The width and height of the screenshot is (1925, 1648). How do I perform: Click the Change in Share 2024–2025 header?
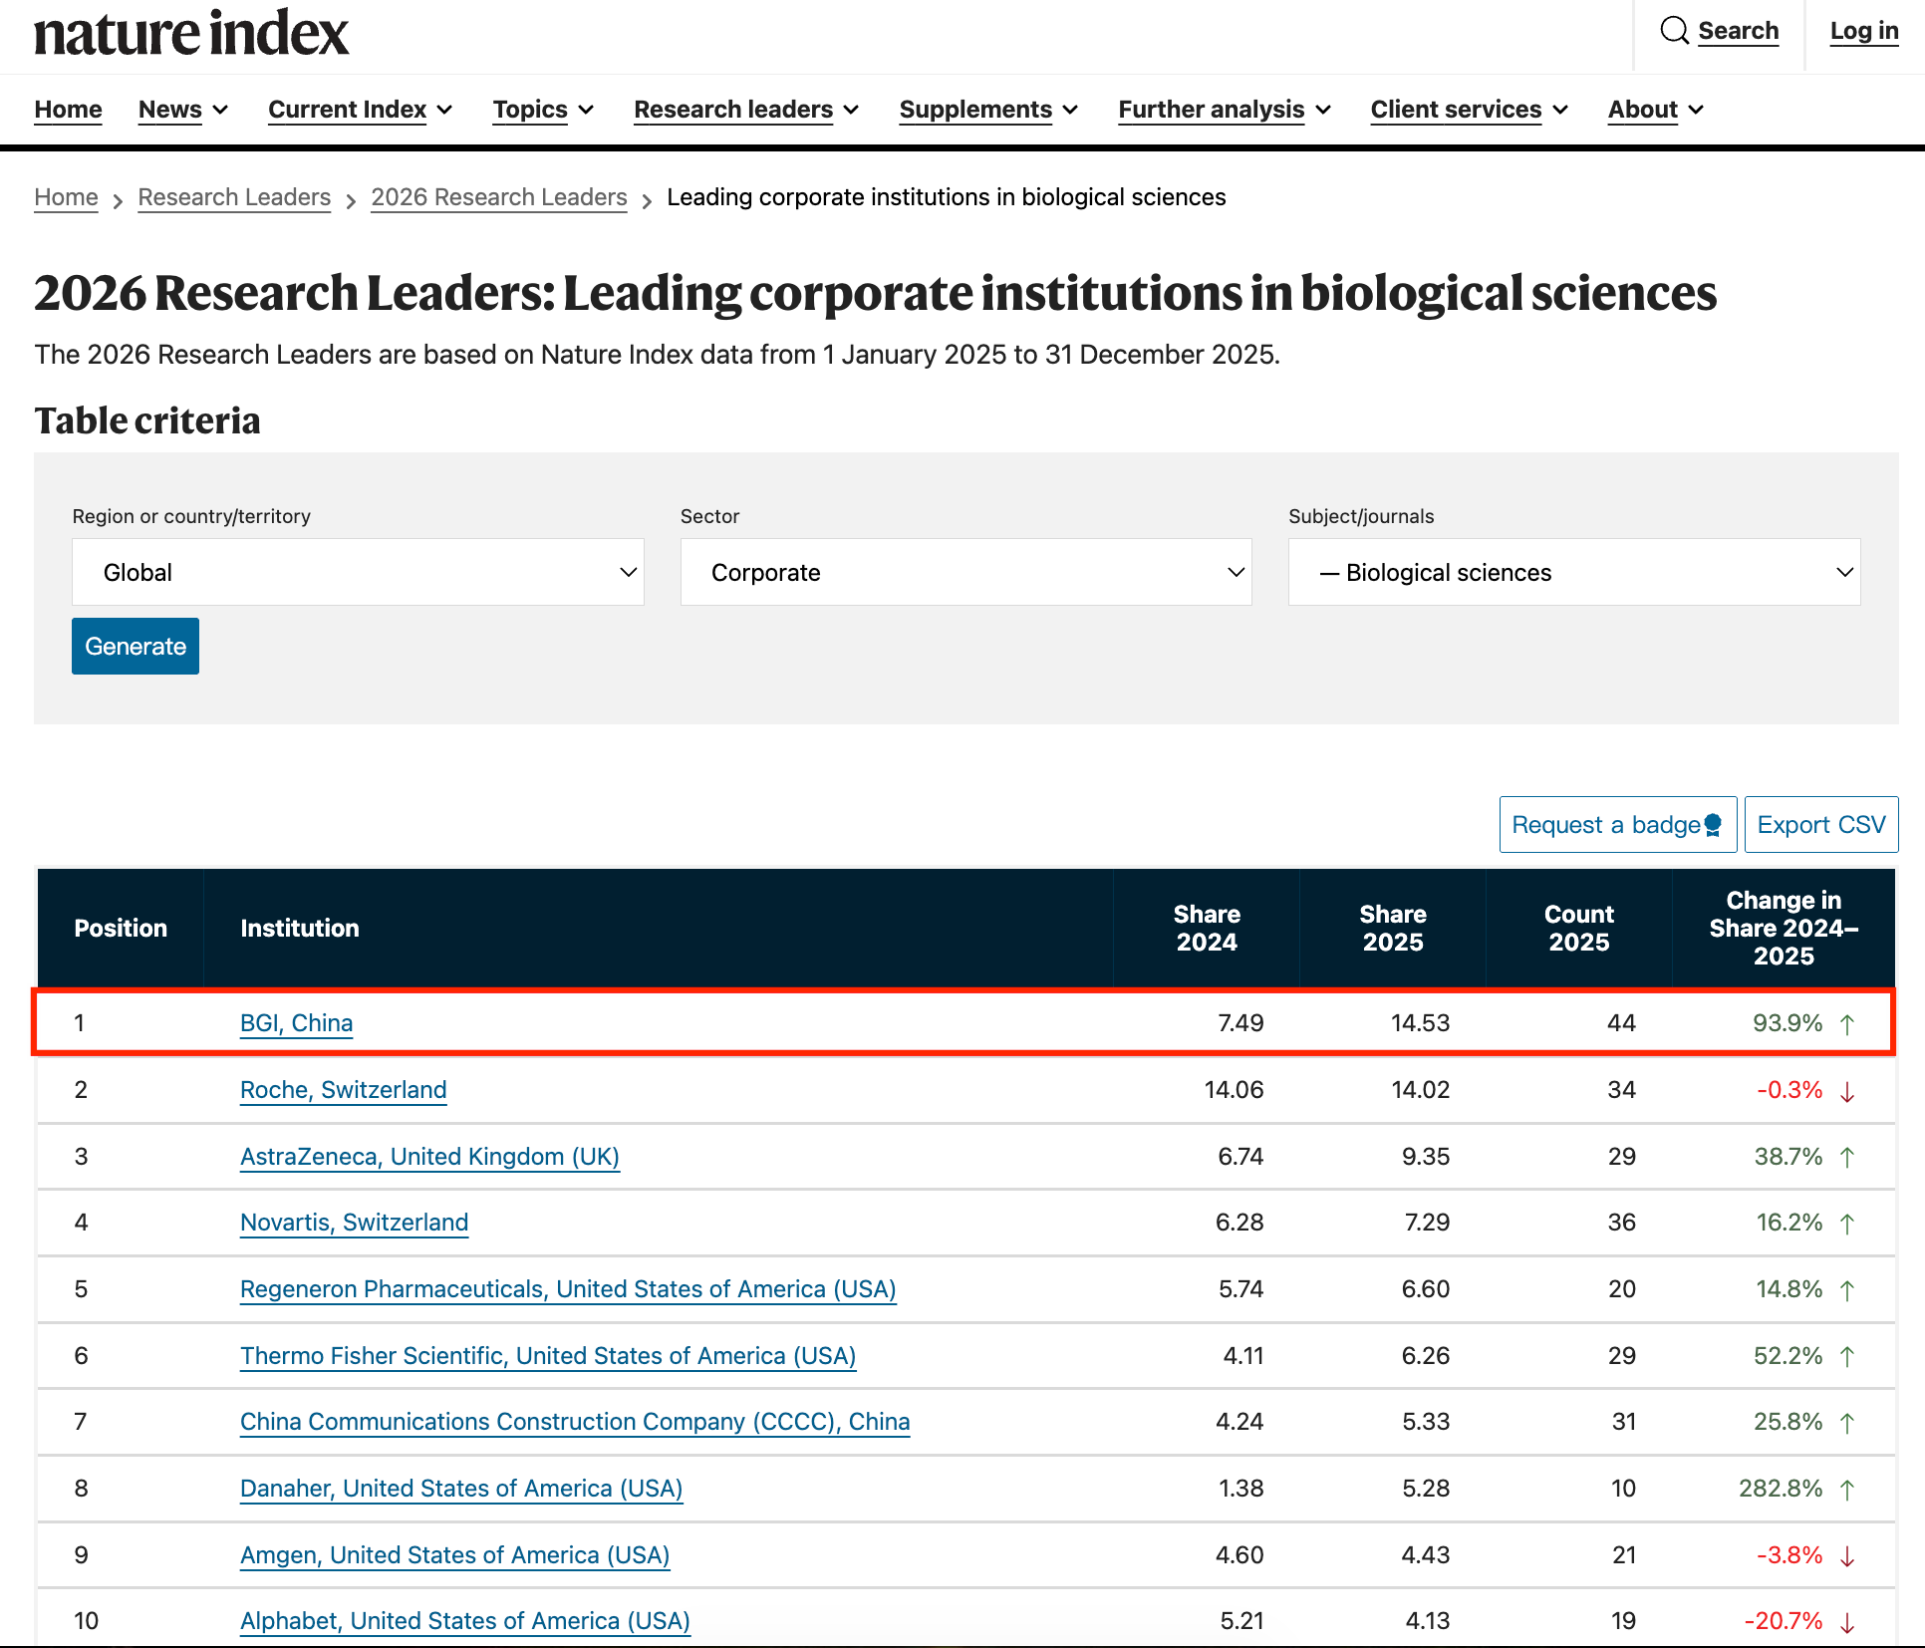pos(1784,929)
